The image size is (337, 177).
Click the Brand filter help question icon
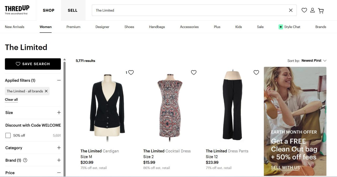coord(25,160)
